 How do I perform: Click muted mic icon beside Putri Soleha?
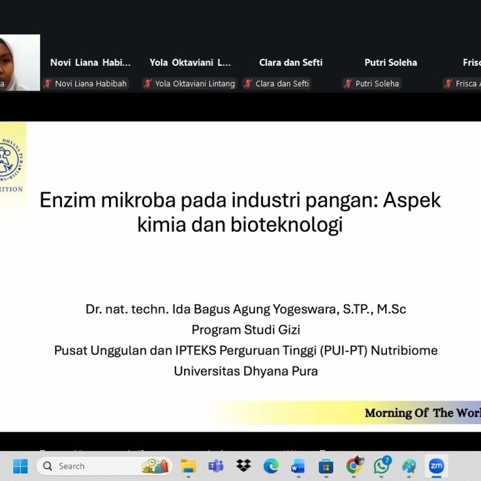tap(348, 84)
